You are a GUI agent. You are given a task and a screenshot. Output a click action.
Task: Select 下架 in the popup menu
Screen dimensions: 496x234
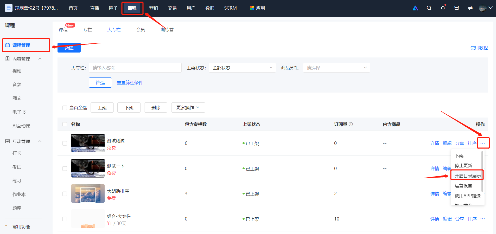pyautogui.click(x=459, y=156)
